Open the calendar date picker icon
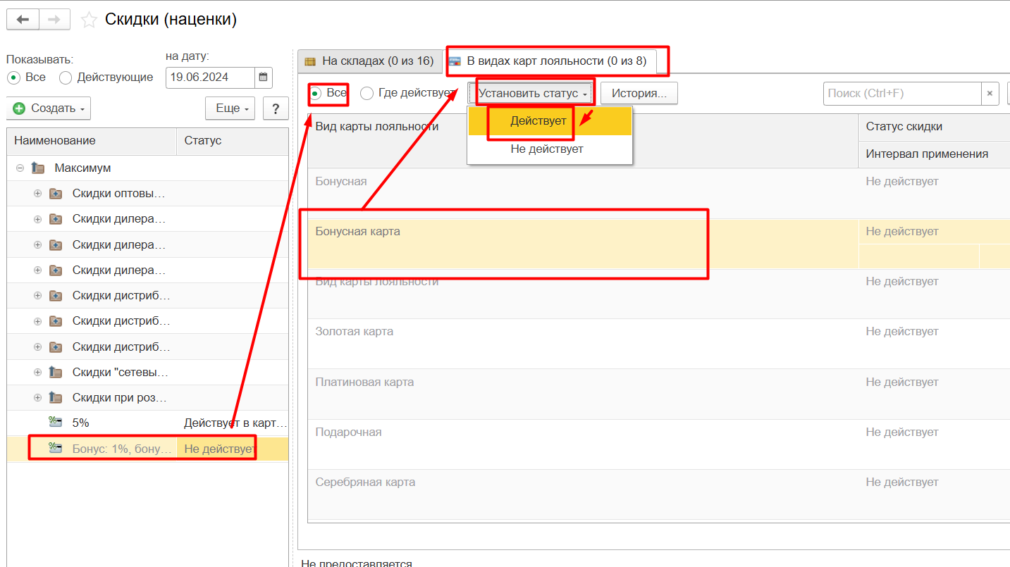 [x=263, y=77]
